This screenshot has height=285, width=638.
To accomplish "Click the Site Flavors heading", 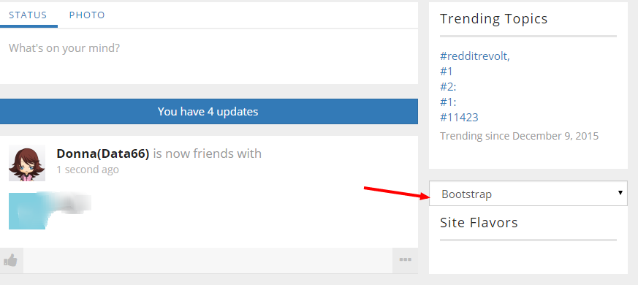I will (479, 223).
